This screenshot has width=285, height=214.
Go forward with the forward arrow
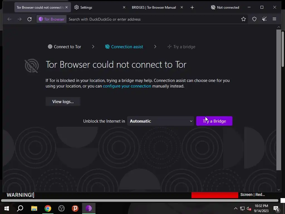(19, 19)
